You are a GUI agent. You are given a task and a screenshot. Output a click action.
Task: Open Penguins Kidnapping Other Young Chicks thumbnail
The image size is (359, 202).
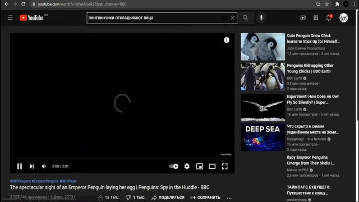pyautogui.click(x=263, y=76)
